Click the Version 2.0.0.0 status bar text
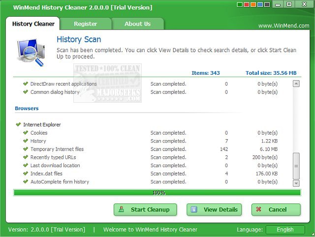The width and height of the screenshot is (315, 237). [x=47, y=230]
